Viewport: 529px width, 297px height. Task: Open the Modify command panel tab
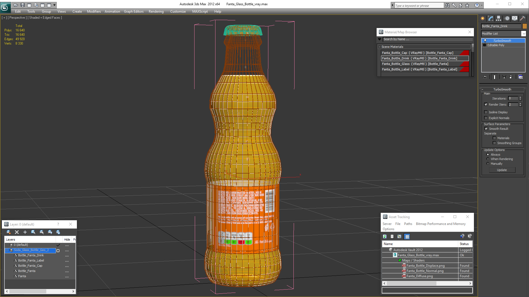click(491, 18)
